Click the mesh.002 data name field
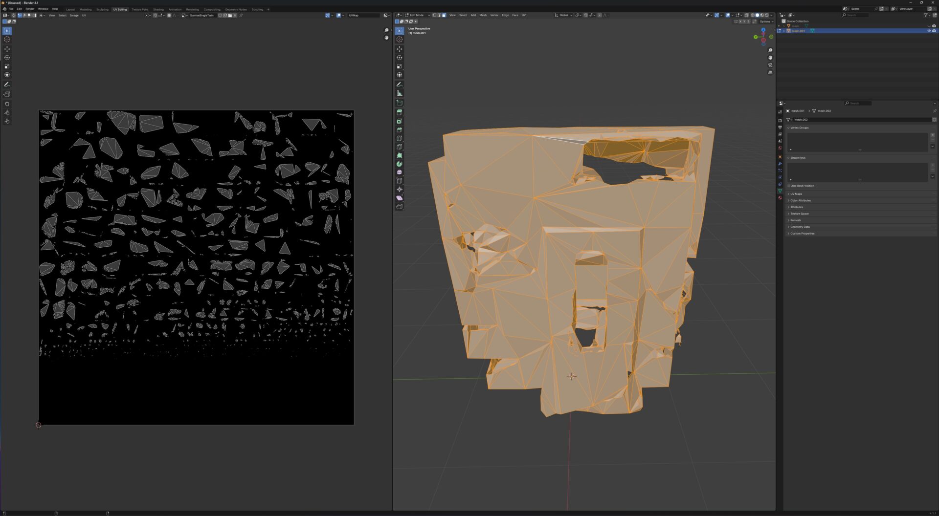The image size is (939, 516). (861, 120)
